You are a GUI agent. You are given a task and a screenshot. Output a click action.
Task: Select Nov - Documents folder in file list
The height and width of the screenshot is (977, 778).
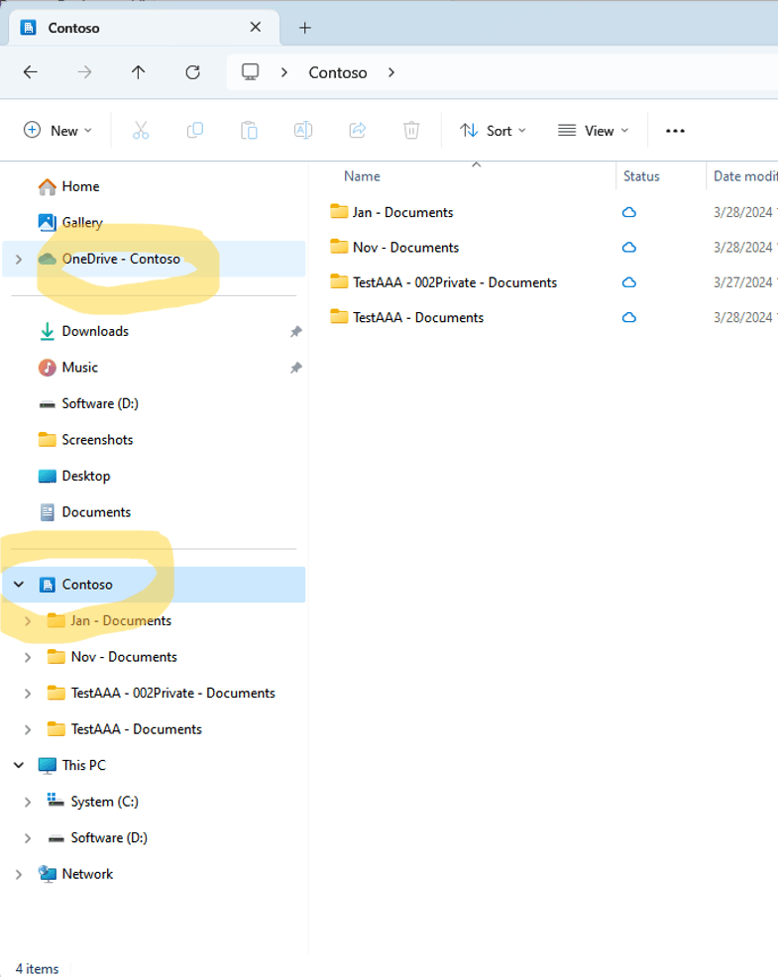tap(405, 248)
